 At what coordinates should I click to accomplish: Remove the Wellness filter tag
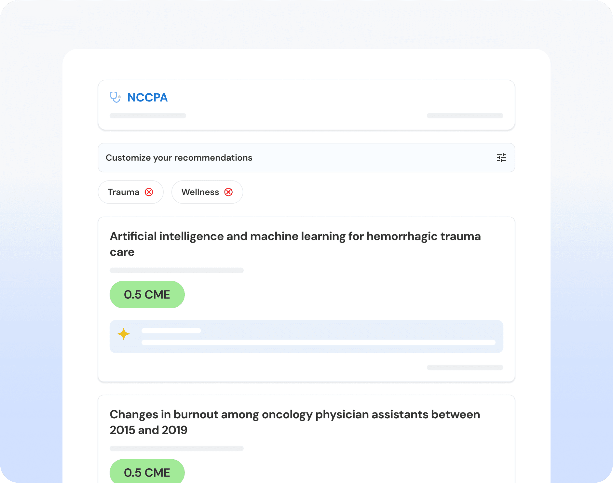pos(229,192)
